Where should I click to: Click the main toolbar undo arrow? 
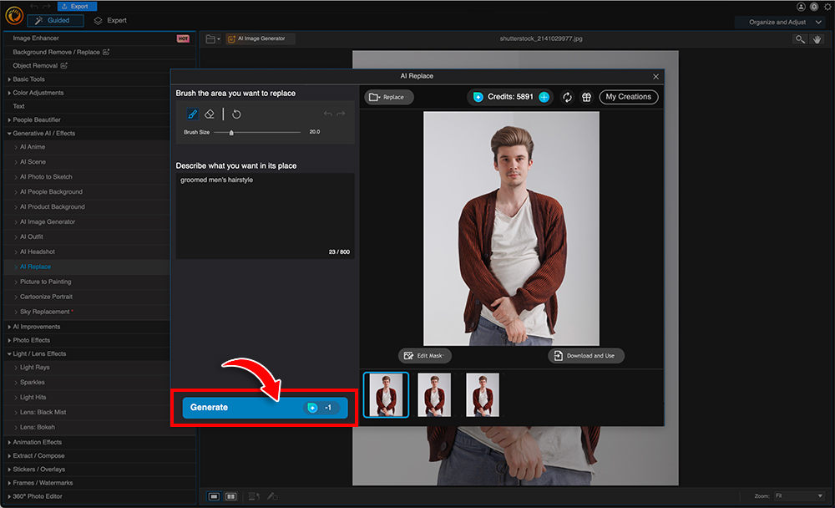click(x=34, y=7)
